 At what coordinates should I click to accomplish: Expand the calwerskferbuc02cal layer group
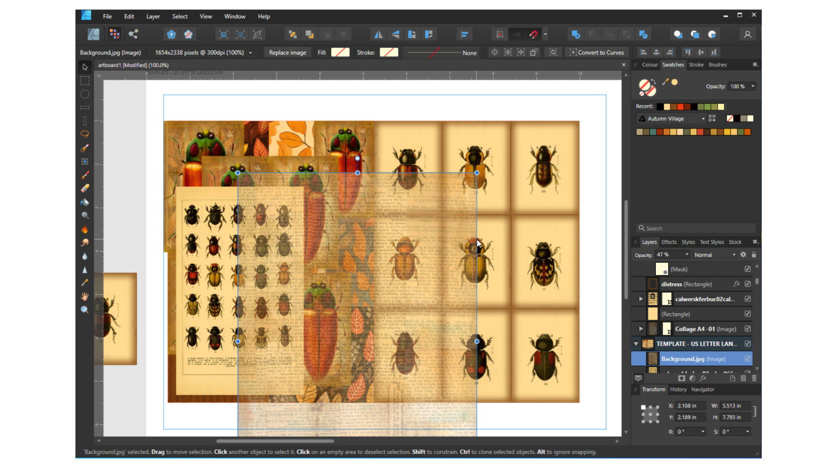(641, 299)
